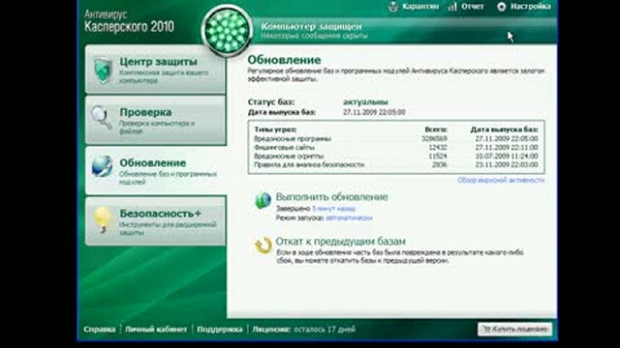This screenshot has height=348, width=620.
Task: Click the magnifier icon in Проверка
Action: 102,117
